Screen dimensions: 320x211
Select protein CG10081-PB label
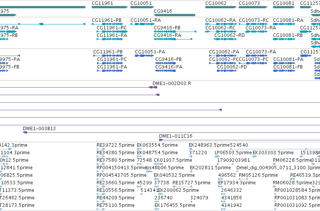tap(288, 67)
